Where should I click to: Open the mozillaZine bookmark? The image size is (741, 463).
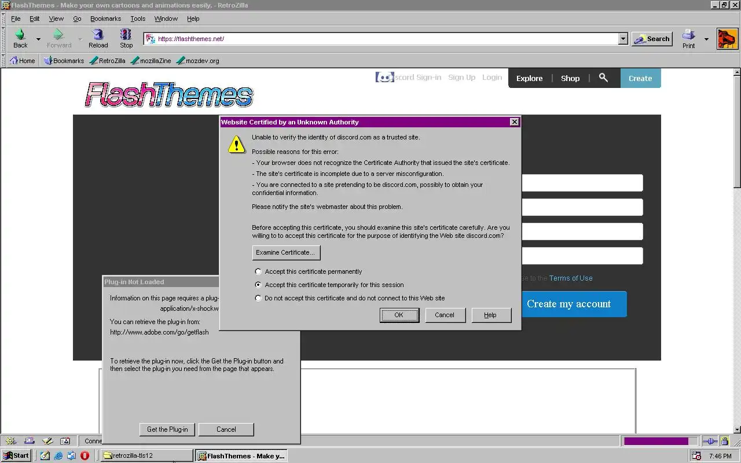point(151,60)
